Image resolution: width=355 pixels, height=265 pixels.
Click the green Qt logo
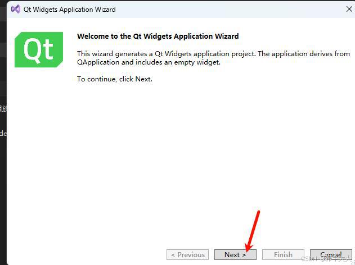click(x=39, y=50)
